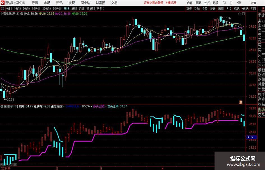The height and width of the screenshot is (170, 265).
Task: Click the 返回 back button
Action: (253, 9)
